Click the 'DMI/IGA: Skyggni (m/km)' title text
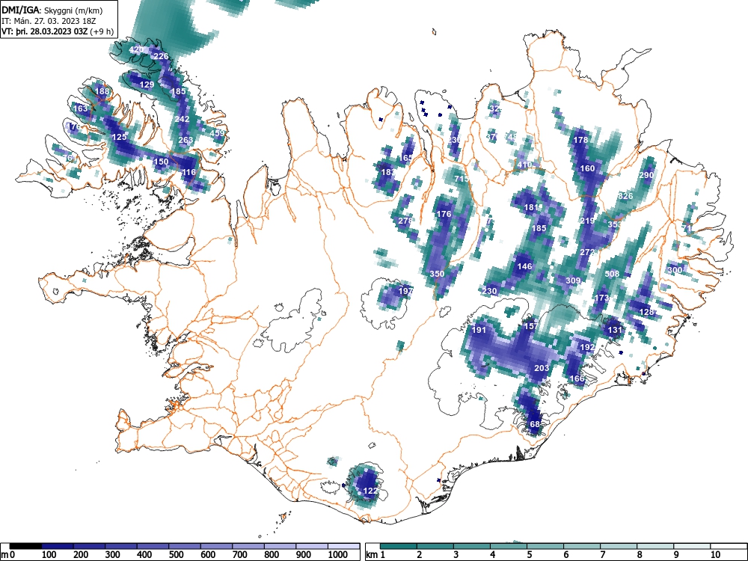This screenshot has height=561, width=748. coord(52,10)
